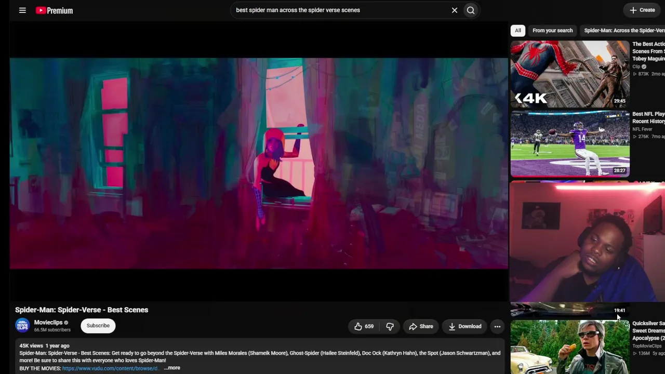665x374 pixels.
Task: Select the "From your search" chip
Action: (x=552, y=30)
